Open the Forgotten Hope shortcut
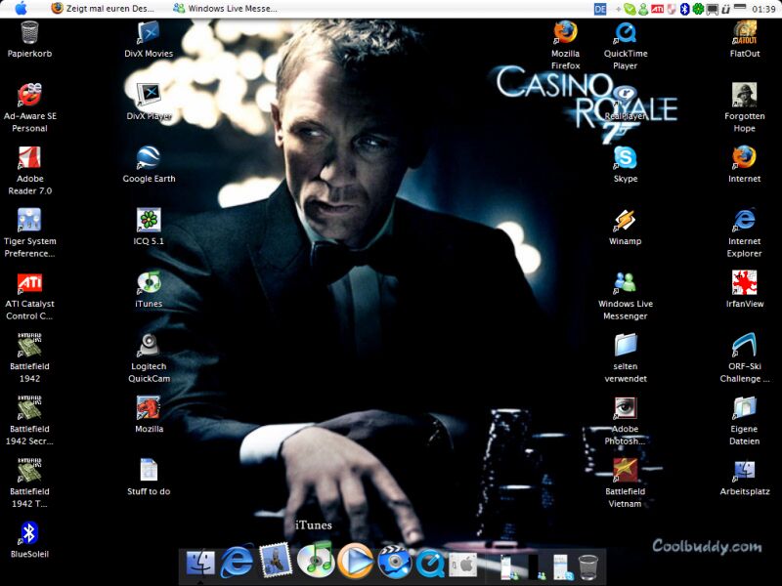The height and width of the screenshot is (586, 782). click(745, 95)
